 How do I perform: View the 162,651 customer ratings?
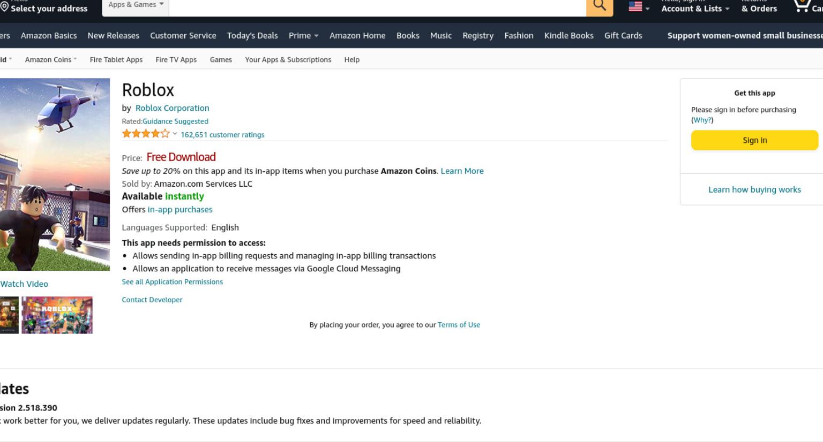pyautogui.click(x=222, y=135)
